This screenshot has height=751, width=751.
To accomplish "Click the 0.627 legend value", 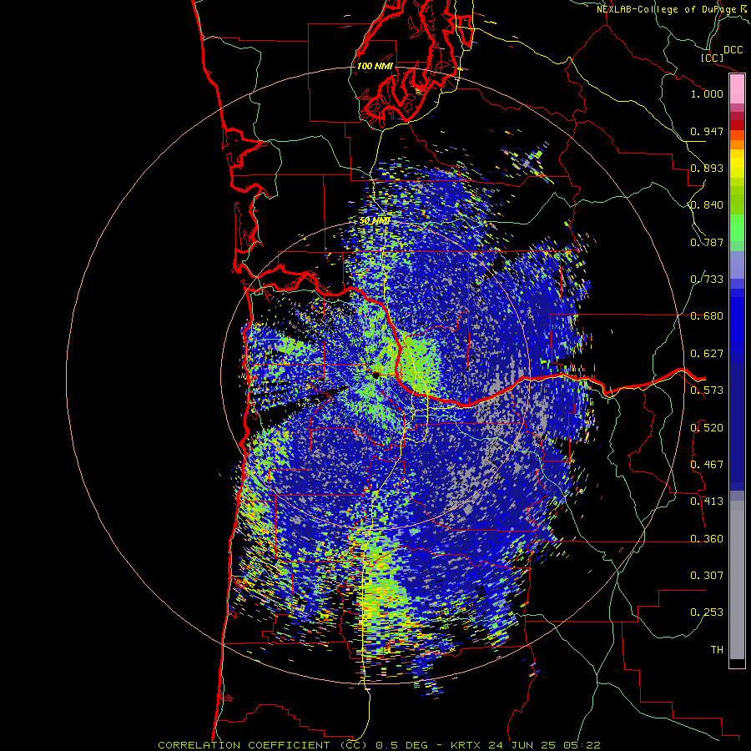I will tap(707, 354).
